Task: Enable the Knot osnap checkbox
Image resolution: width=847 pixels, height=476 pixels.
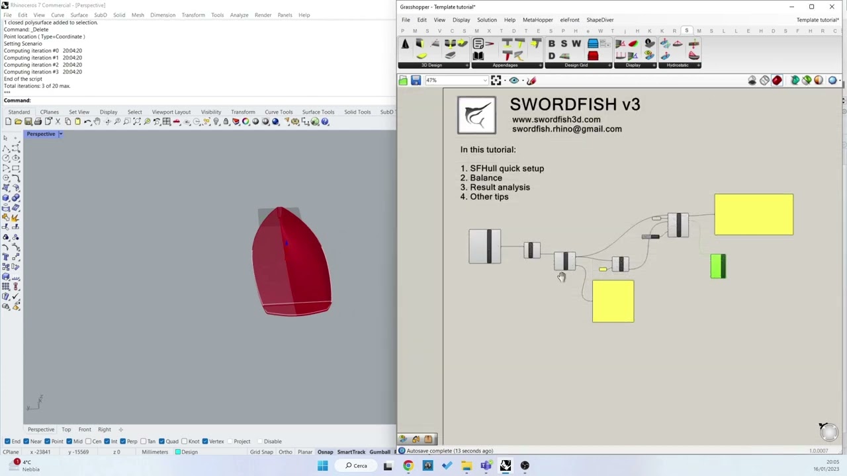Action: pos(184,442)
